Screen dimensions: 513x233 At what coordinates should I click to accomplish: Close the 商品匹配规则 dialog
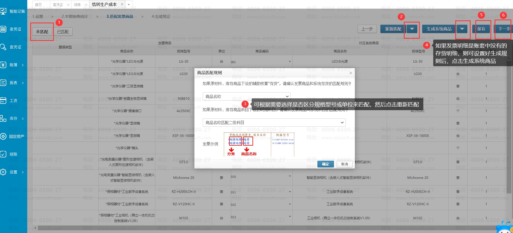point(351,73)
